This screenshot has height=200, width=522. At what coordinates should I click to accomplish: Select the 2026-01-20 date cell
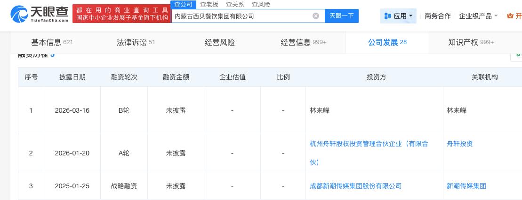click(x=72, y=153)
